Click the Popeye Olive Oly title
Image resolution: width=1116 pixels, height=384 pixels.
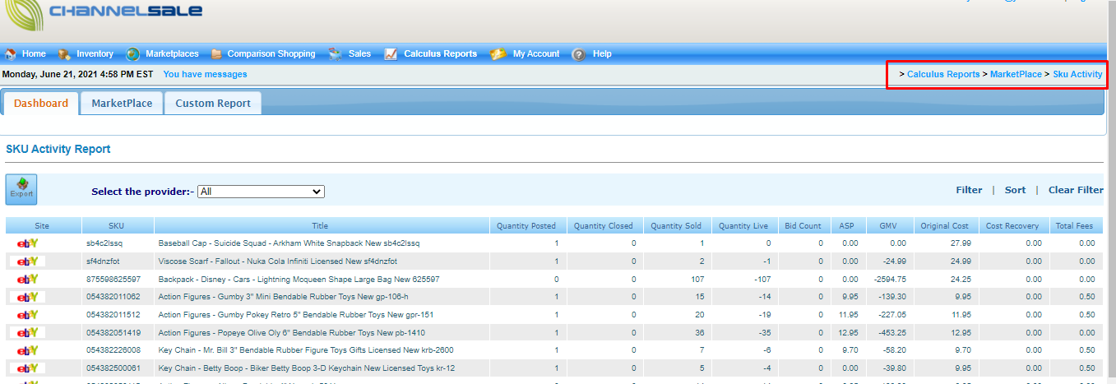point(292,333)
